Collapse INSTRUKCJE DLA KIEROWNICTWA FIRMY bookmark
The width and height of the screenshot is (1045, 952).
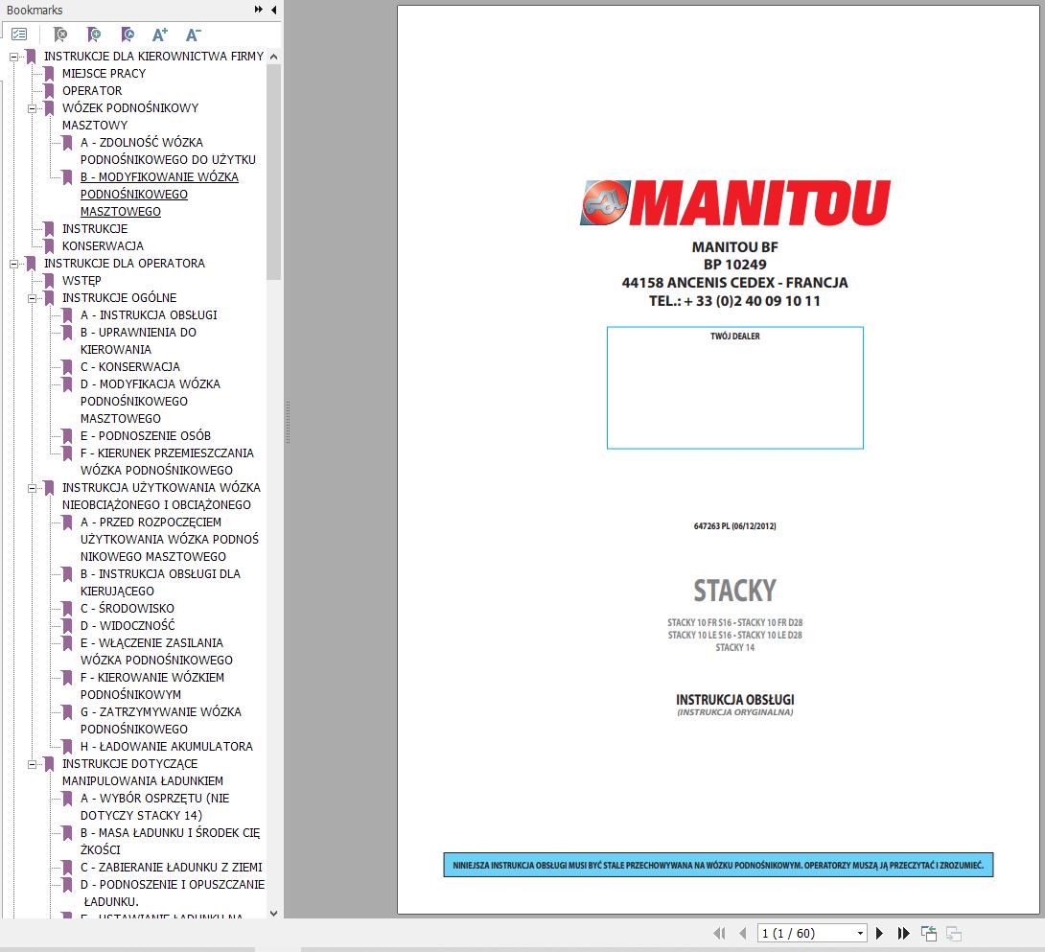click(13, 57)
